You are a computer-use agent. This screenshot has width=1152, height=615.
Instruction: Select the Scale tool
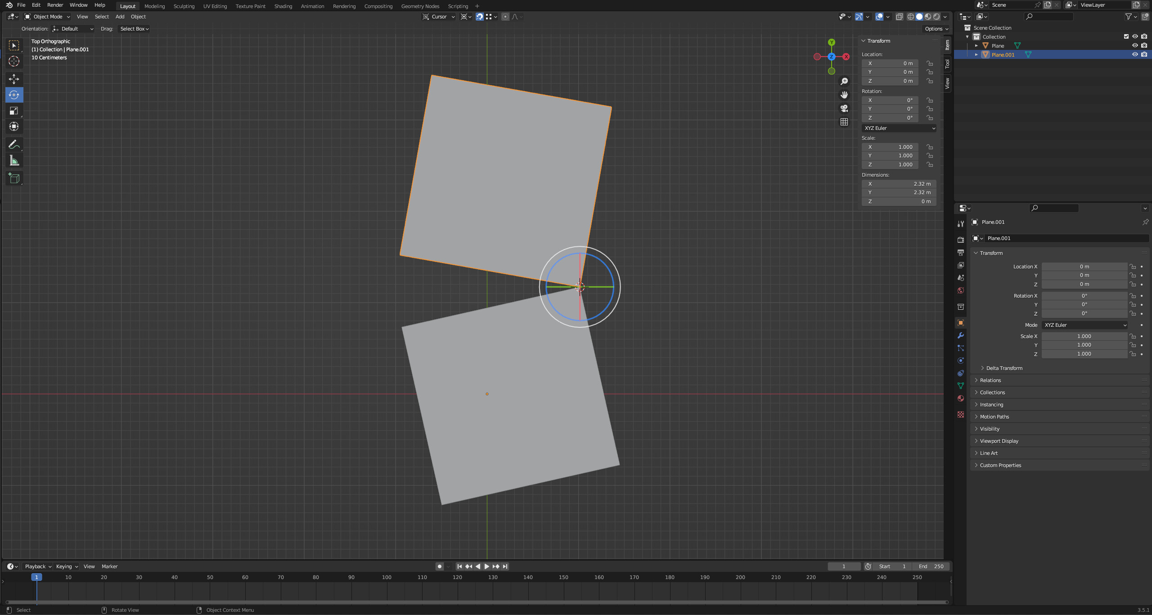coord(14,111)
